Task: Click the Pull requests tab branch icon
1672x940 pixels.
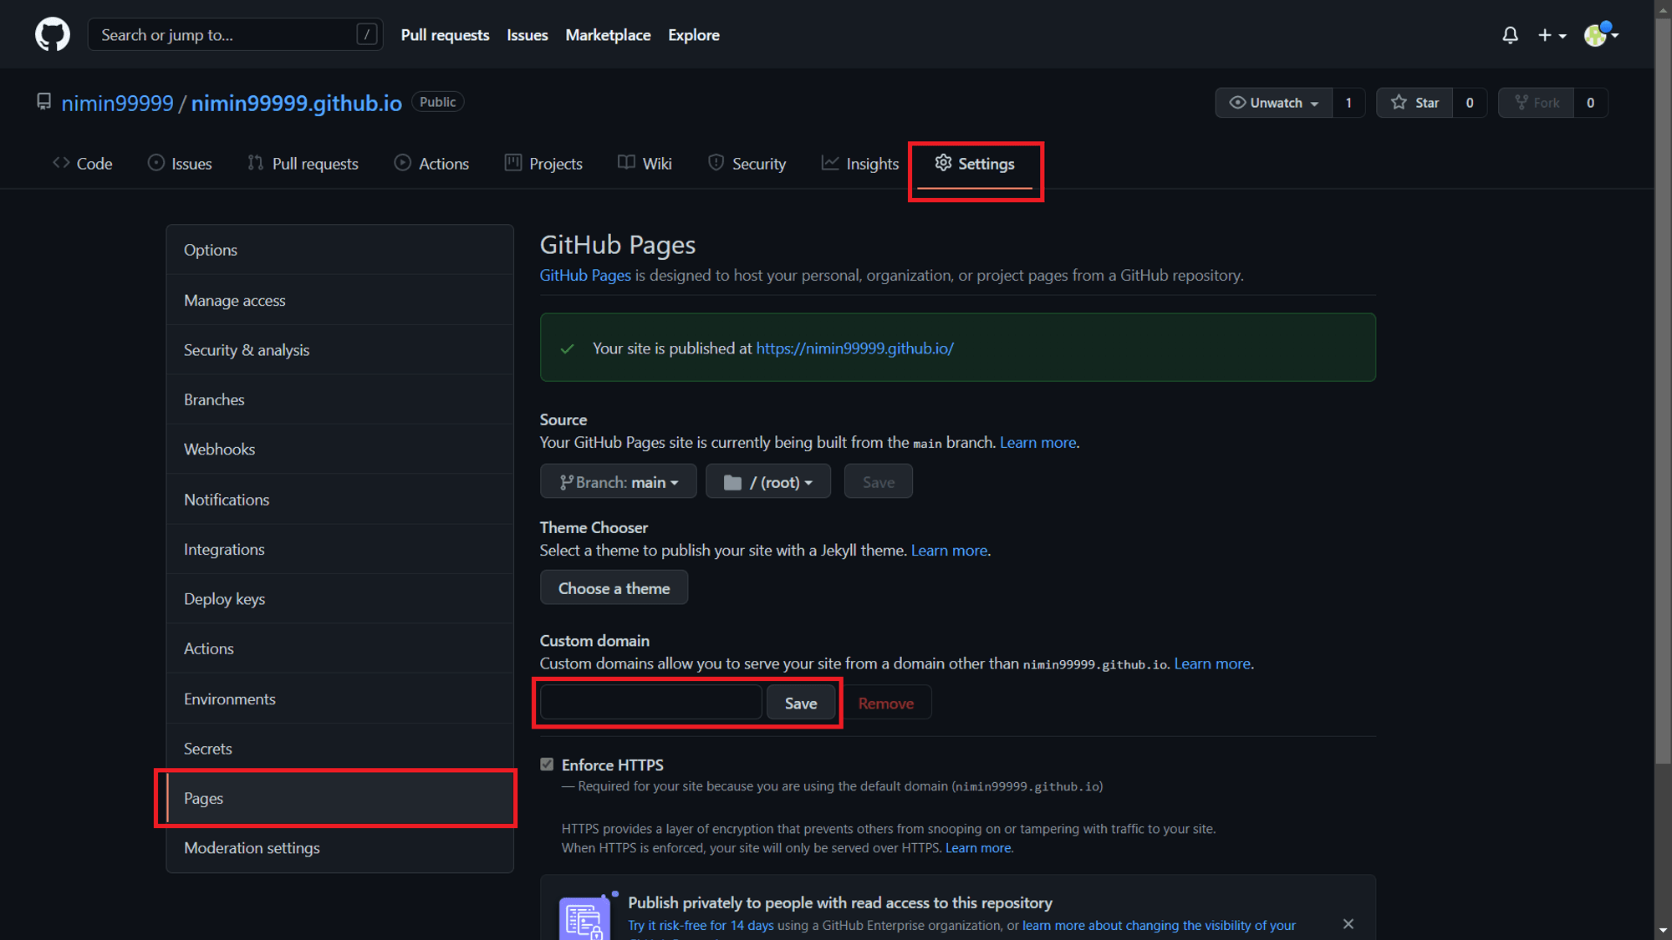Action: coord(256,163)
